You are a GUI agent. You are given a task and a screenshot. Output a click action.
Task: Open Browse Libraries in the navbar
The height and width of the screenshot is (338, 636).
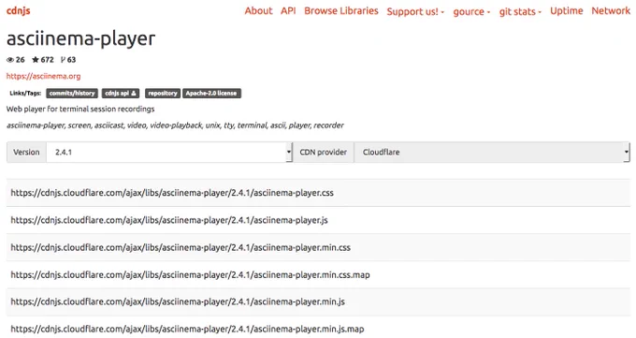click(341, 11)
